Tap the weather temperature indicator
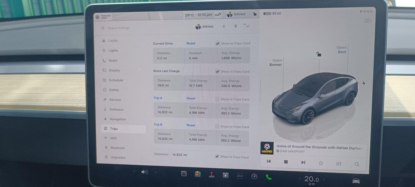This screenshot has width=415, height=187. (x=187, y=15)
